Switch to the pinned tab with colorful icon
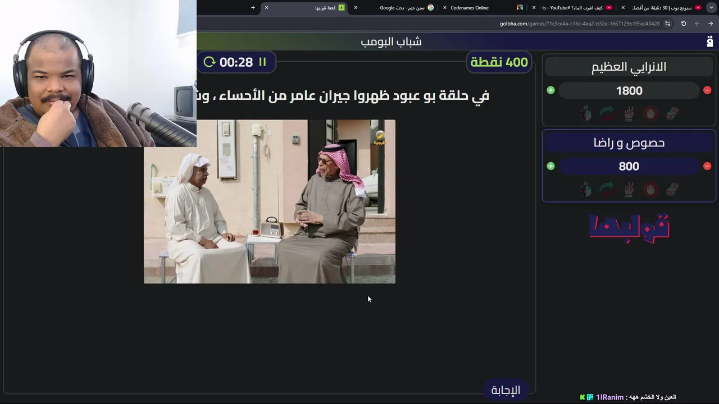 click(x=520, y=8)
